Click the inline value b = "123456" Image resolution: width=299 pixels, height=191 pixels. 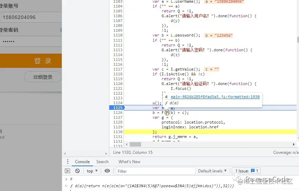point(218,35)
